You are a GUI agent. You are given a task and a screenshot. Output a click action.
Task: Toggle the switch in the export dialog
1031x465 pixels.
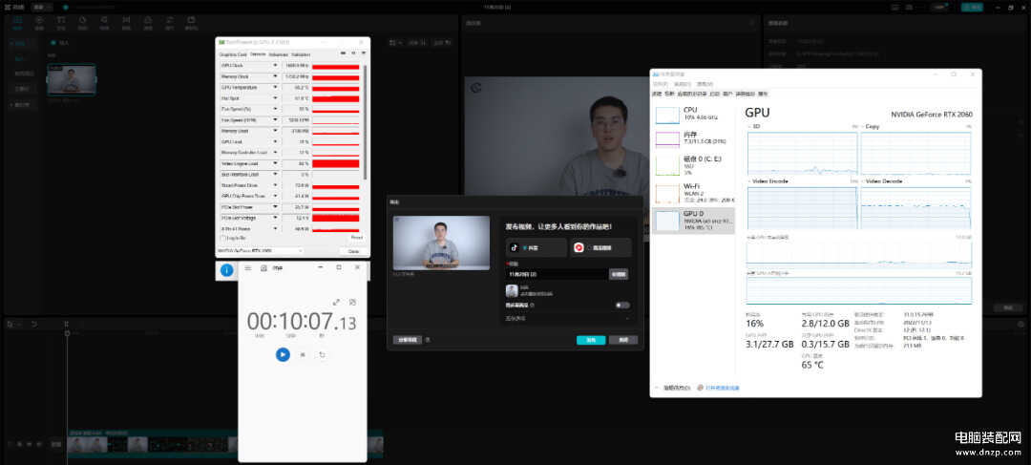tap(622, 306)
